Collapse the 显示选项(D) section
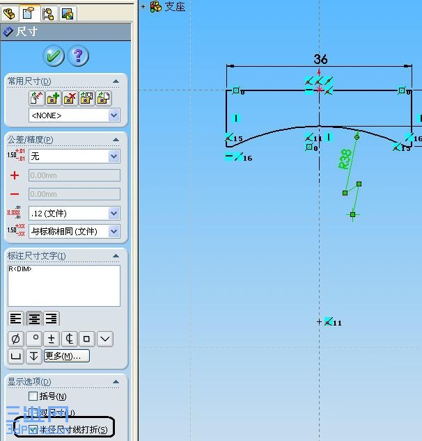The height and width of the screenshot is (441, 422). [116, 382]
